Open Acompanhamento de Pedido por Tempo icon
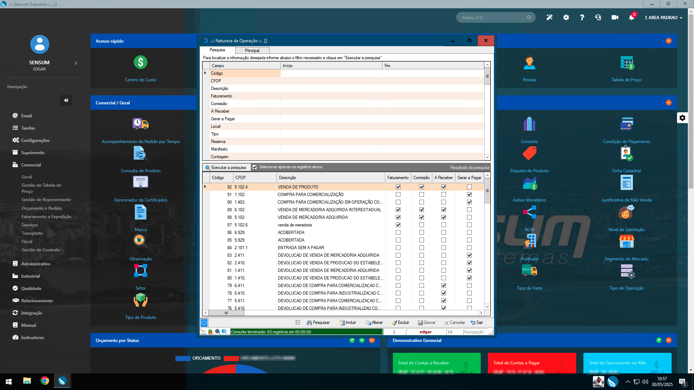 (141, 124)
